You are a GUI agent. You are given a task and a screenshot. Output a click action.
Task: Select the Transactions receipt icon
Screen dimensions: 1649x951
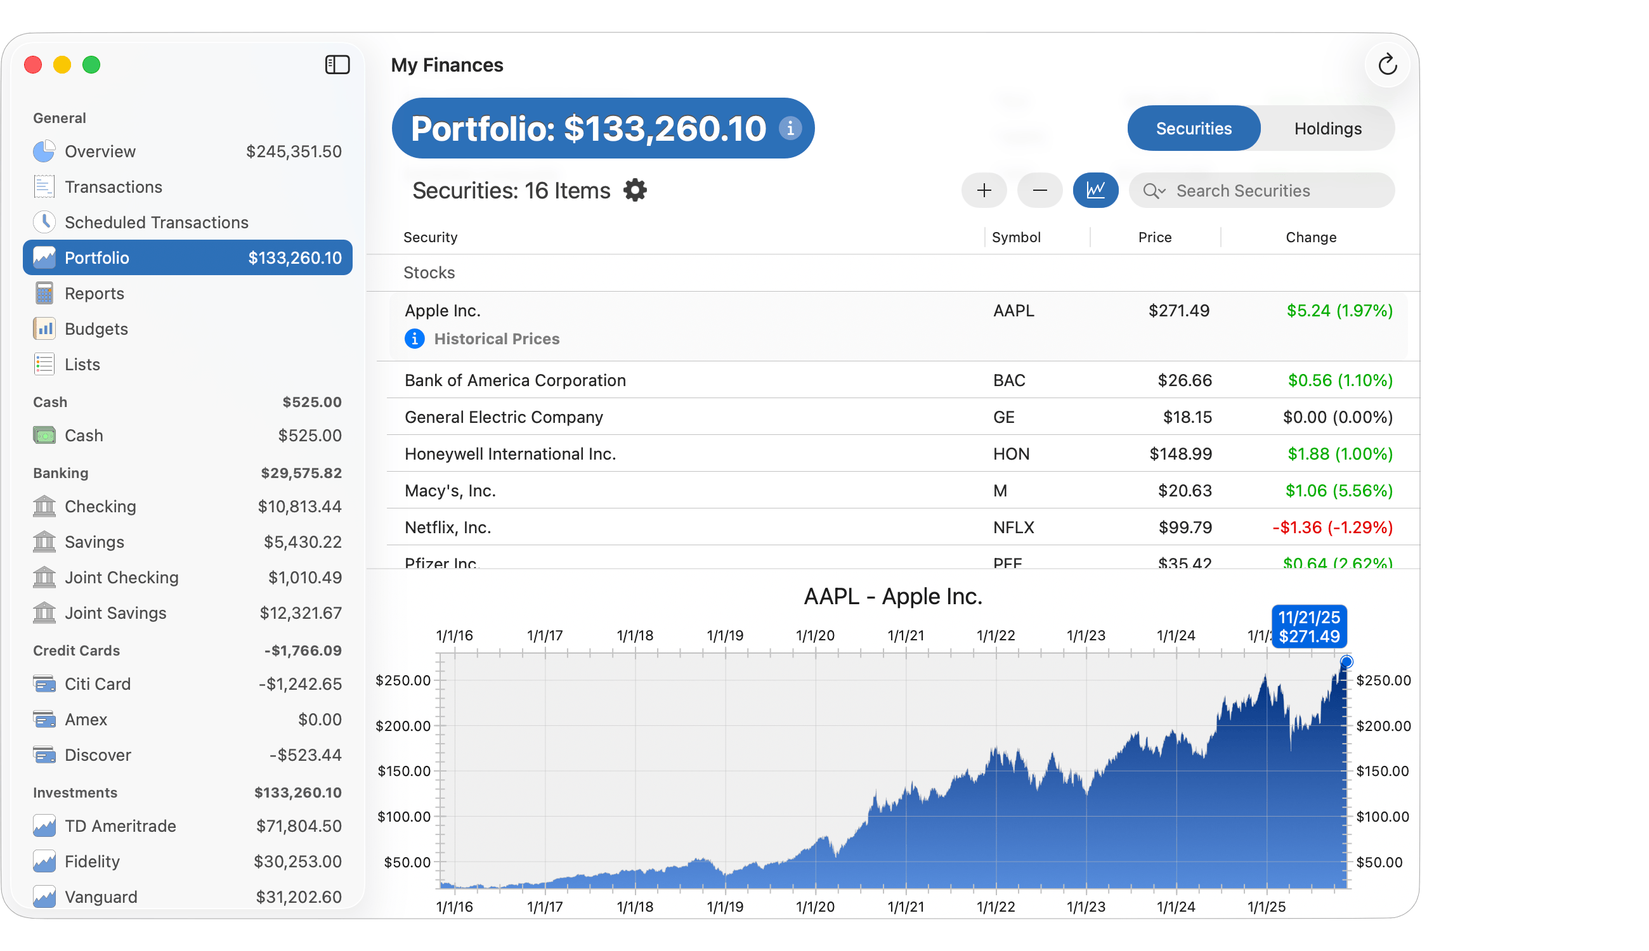point(44,186)
